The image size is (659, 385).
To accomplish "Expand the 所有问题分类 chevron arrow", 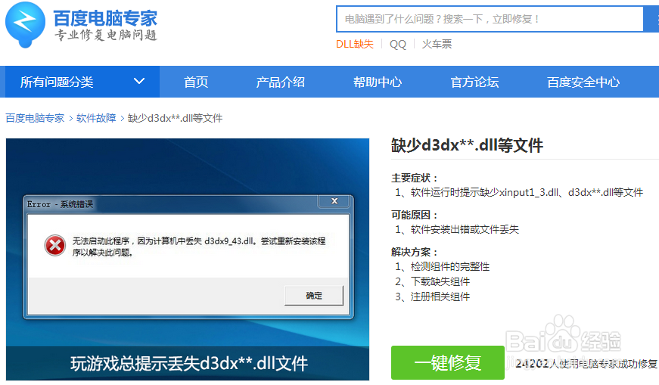I will click(x=139, y=81).
